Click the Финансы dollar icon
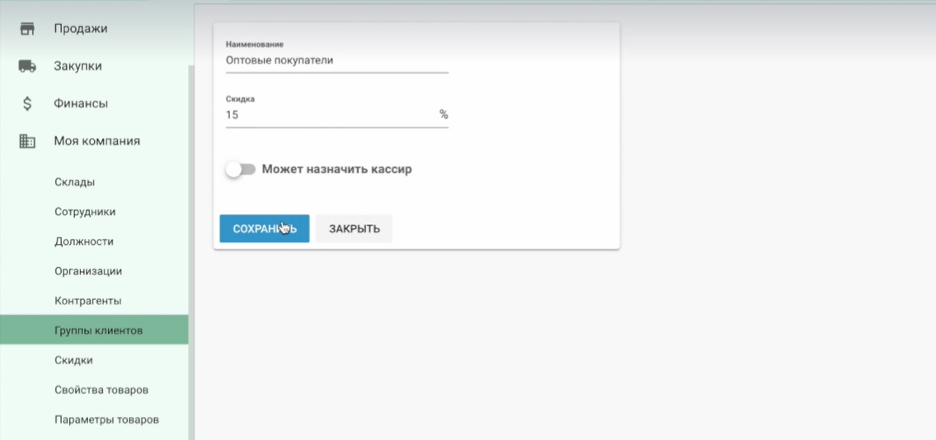 [x=27, y=104]
